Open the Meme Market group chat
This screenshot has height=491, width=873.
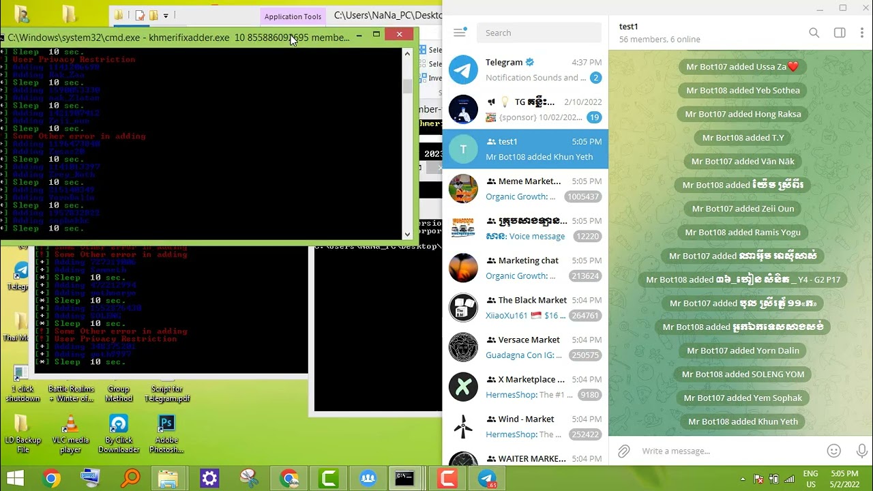click(525, 188)
